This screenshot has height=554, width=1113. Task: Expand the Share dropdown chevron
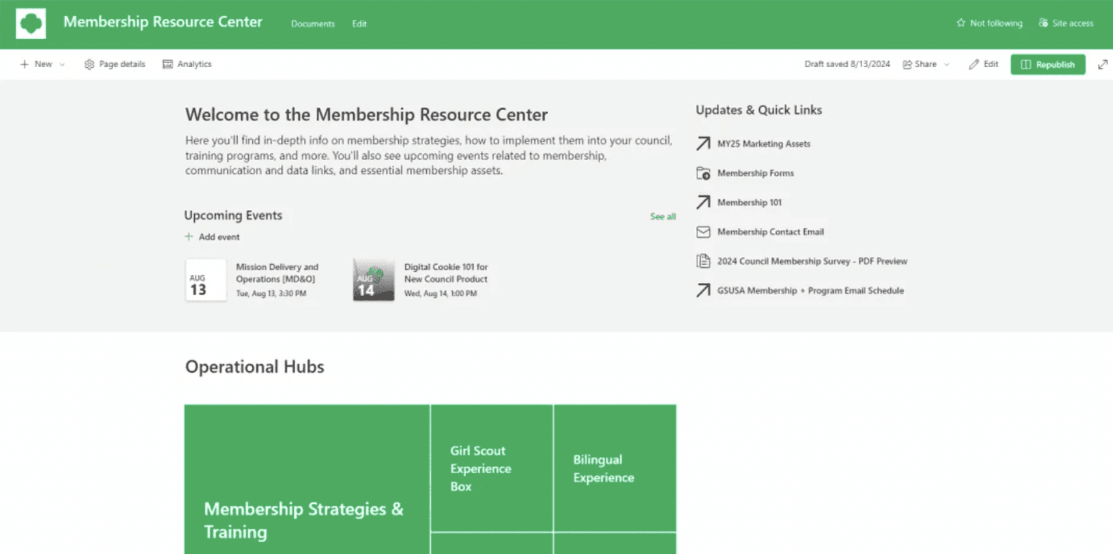point(947,65)
